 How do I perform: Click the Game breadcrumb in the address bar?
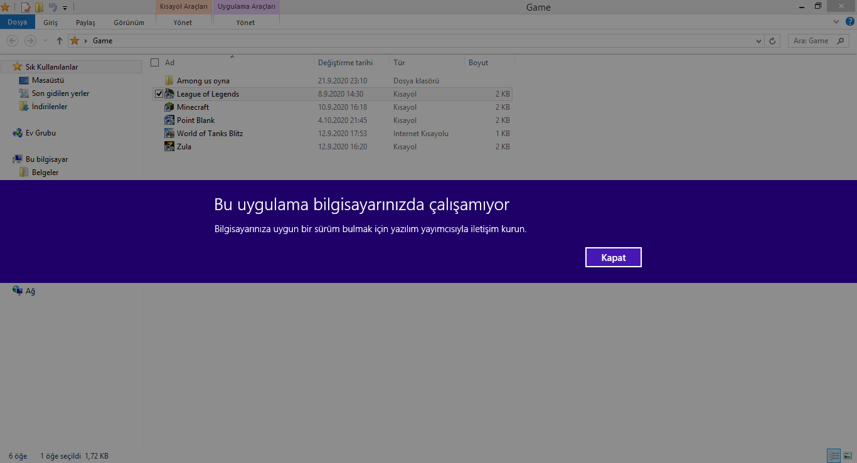click(x=103, y=41)
